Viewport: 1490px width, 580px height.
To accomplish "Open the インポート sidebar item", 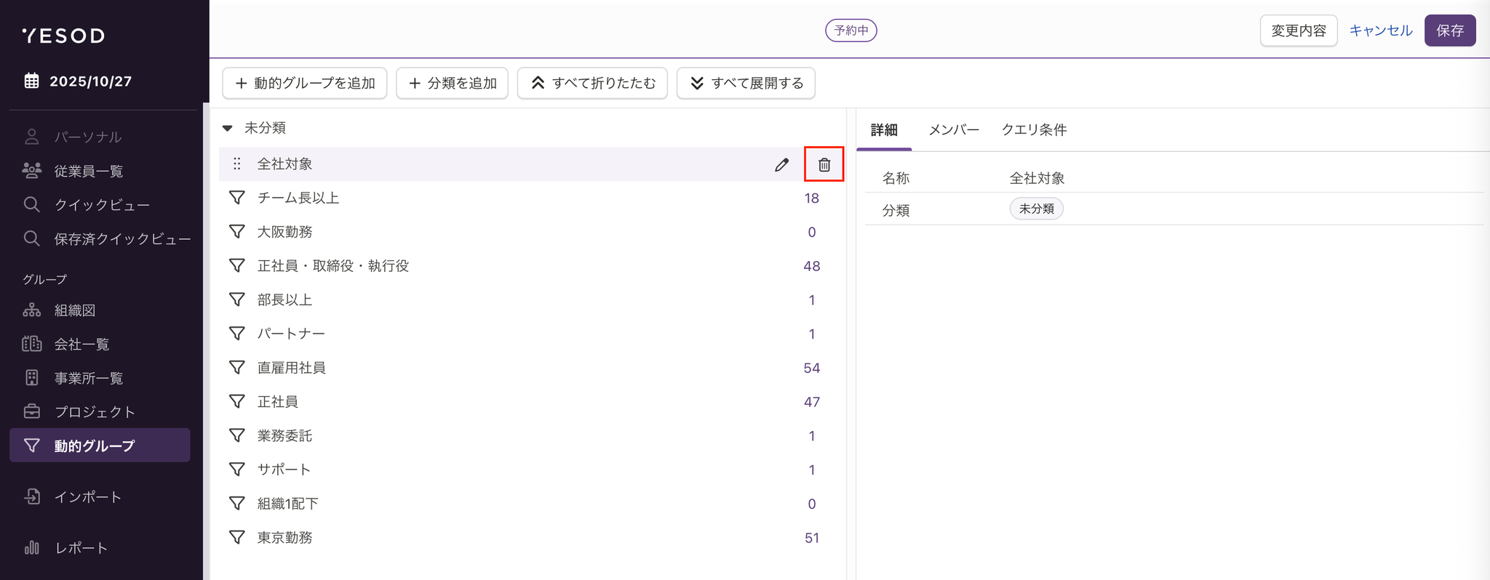I will pos(87,497).
